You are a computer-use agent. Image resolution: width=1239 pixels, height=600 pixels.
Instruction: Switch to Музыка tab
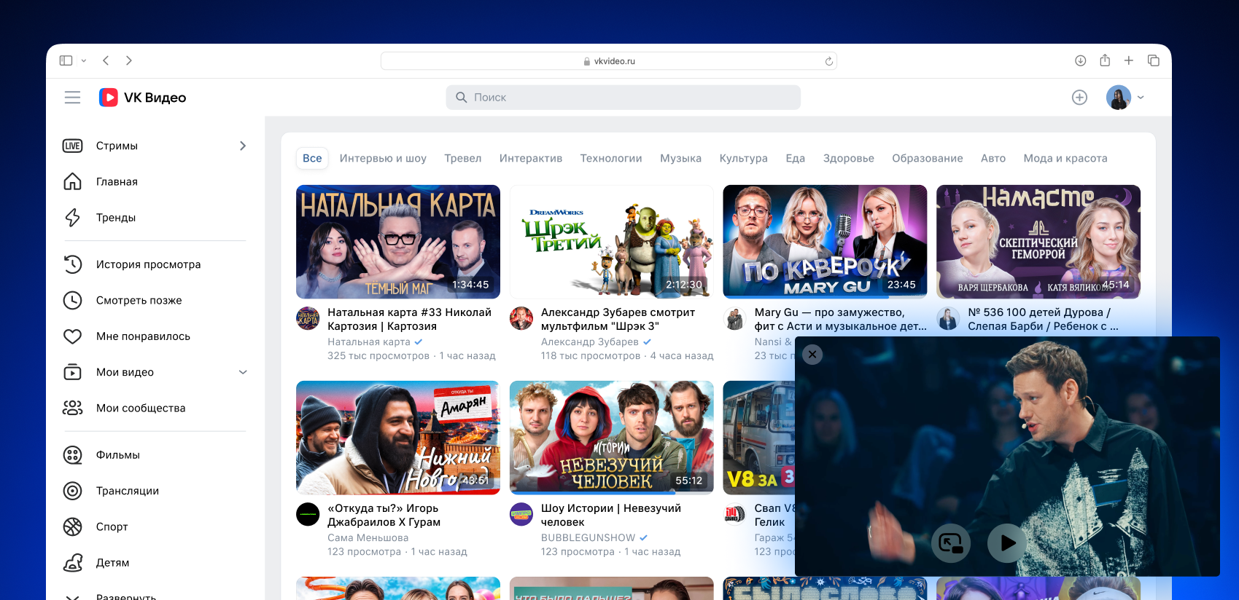[x=681, y=158]
